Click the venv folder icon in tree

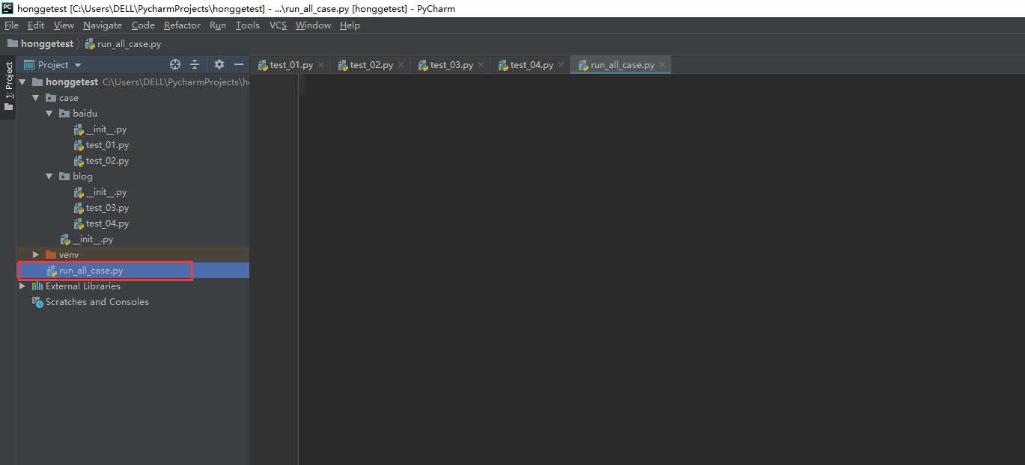point(51,255)
